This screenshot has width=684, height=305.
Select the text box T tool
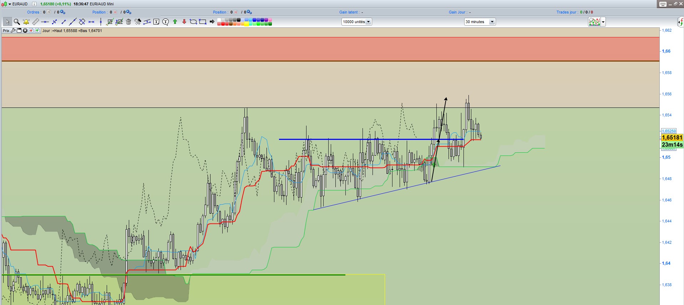click(x=156, y=22)
